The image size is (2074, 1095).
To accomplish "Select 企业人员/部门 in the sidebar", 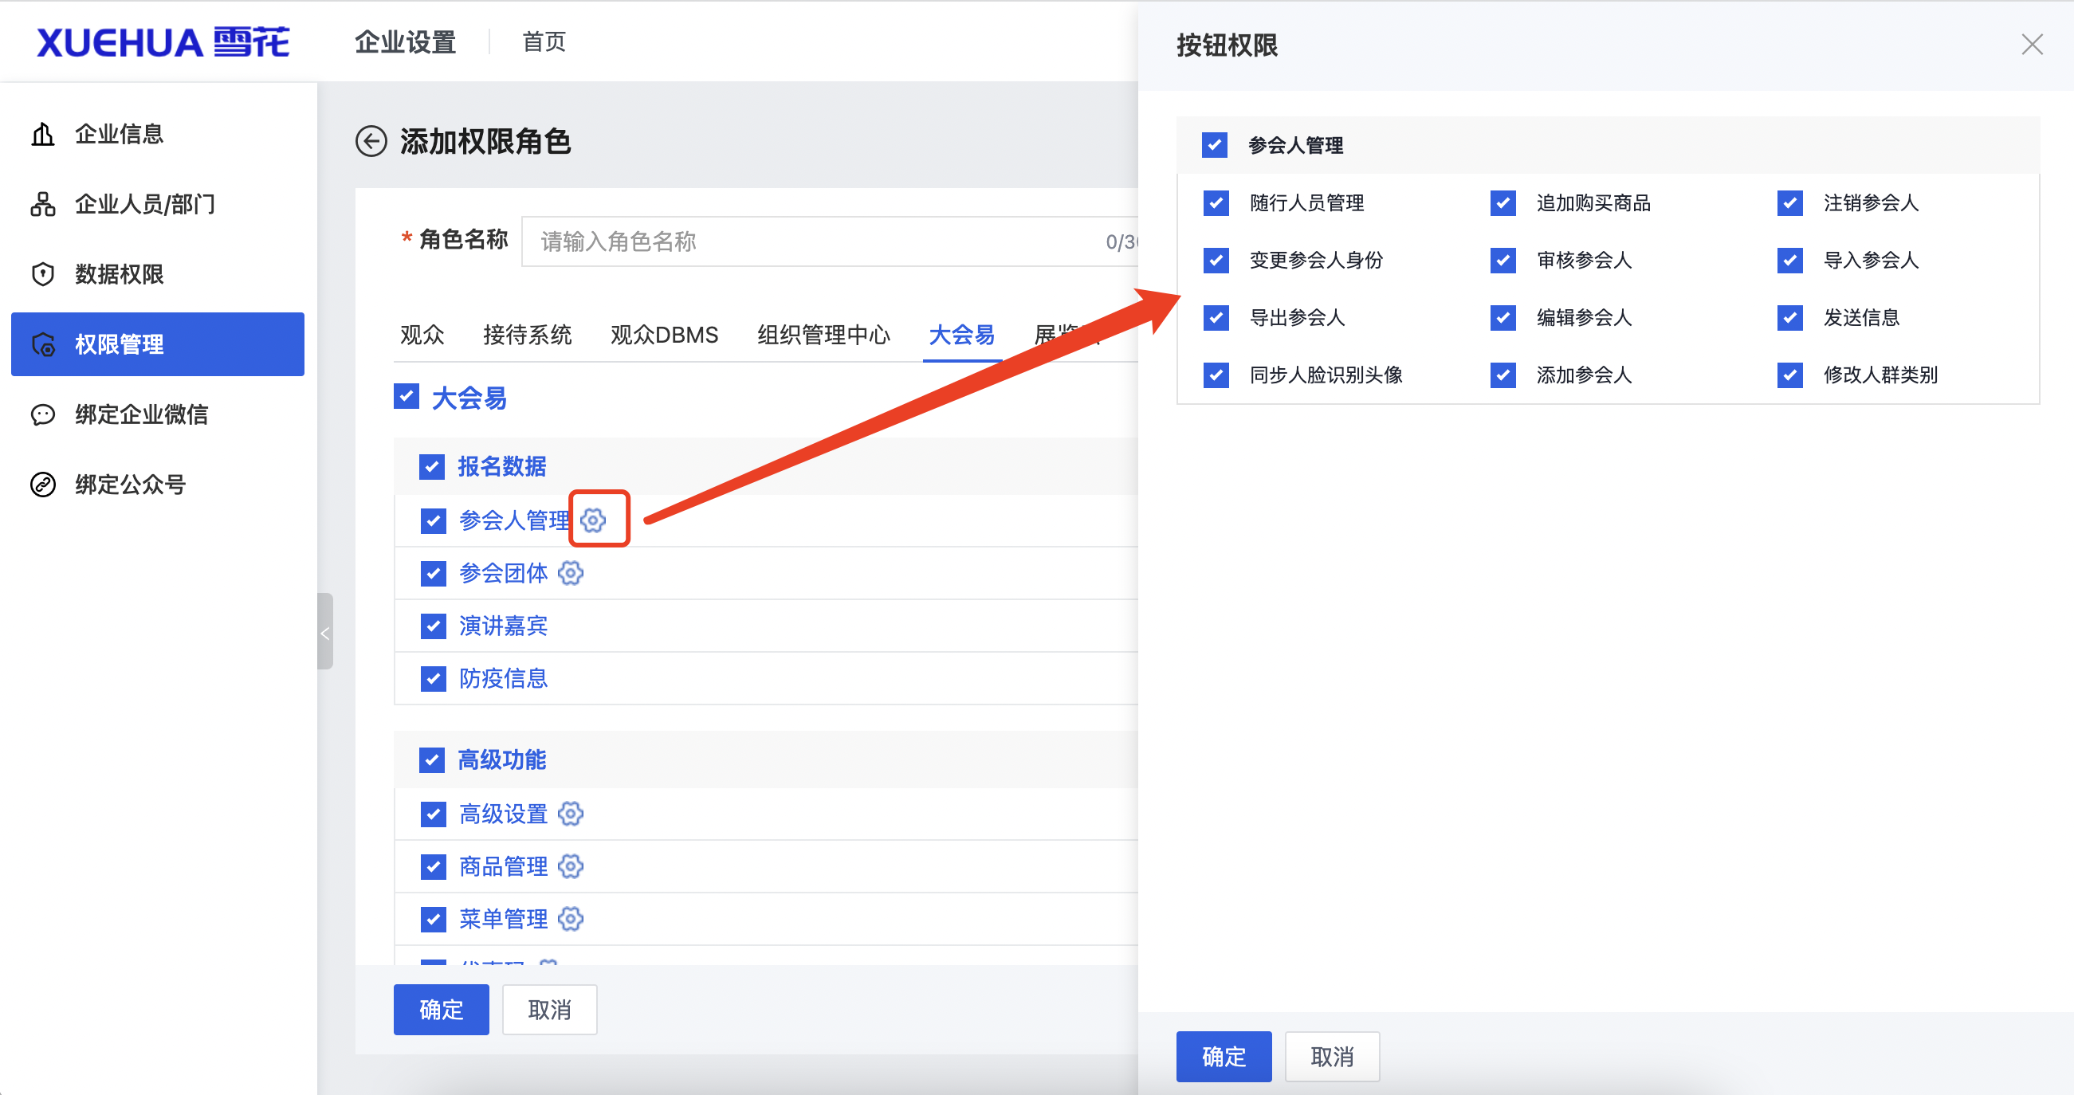I will click(x=143, y=204).
